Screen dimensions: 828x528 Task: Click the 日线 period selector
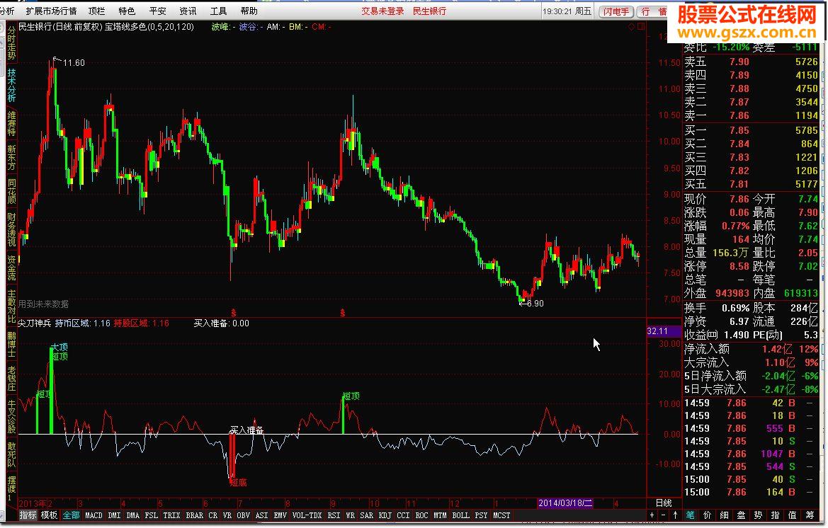pos(664,503)
